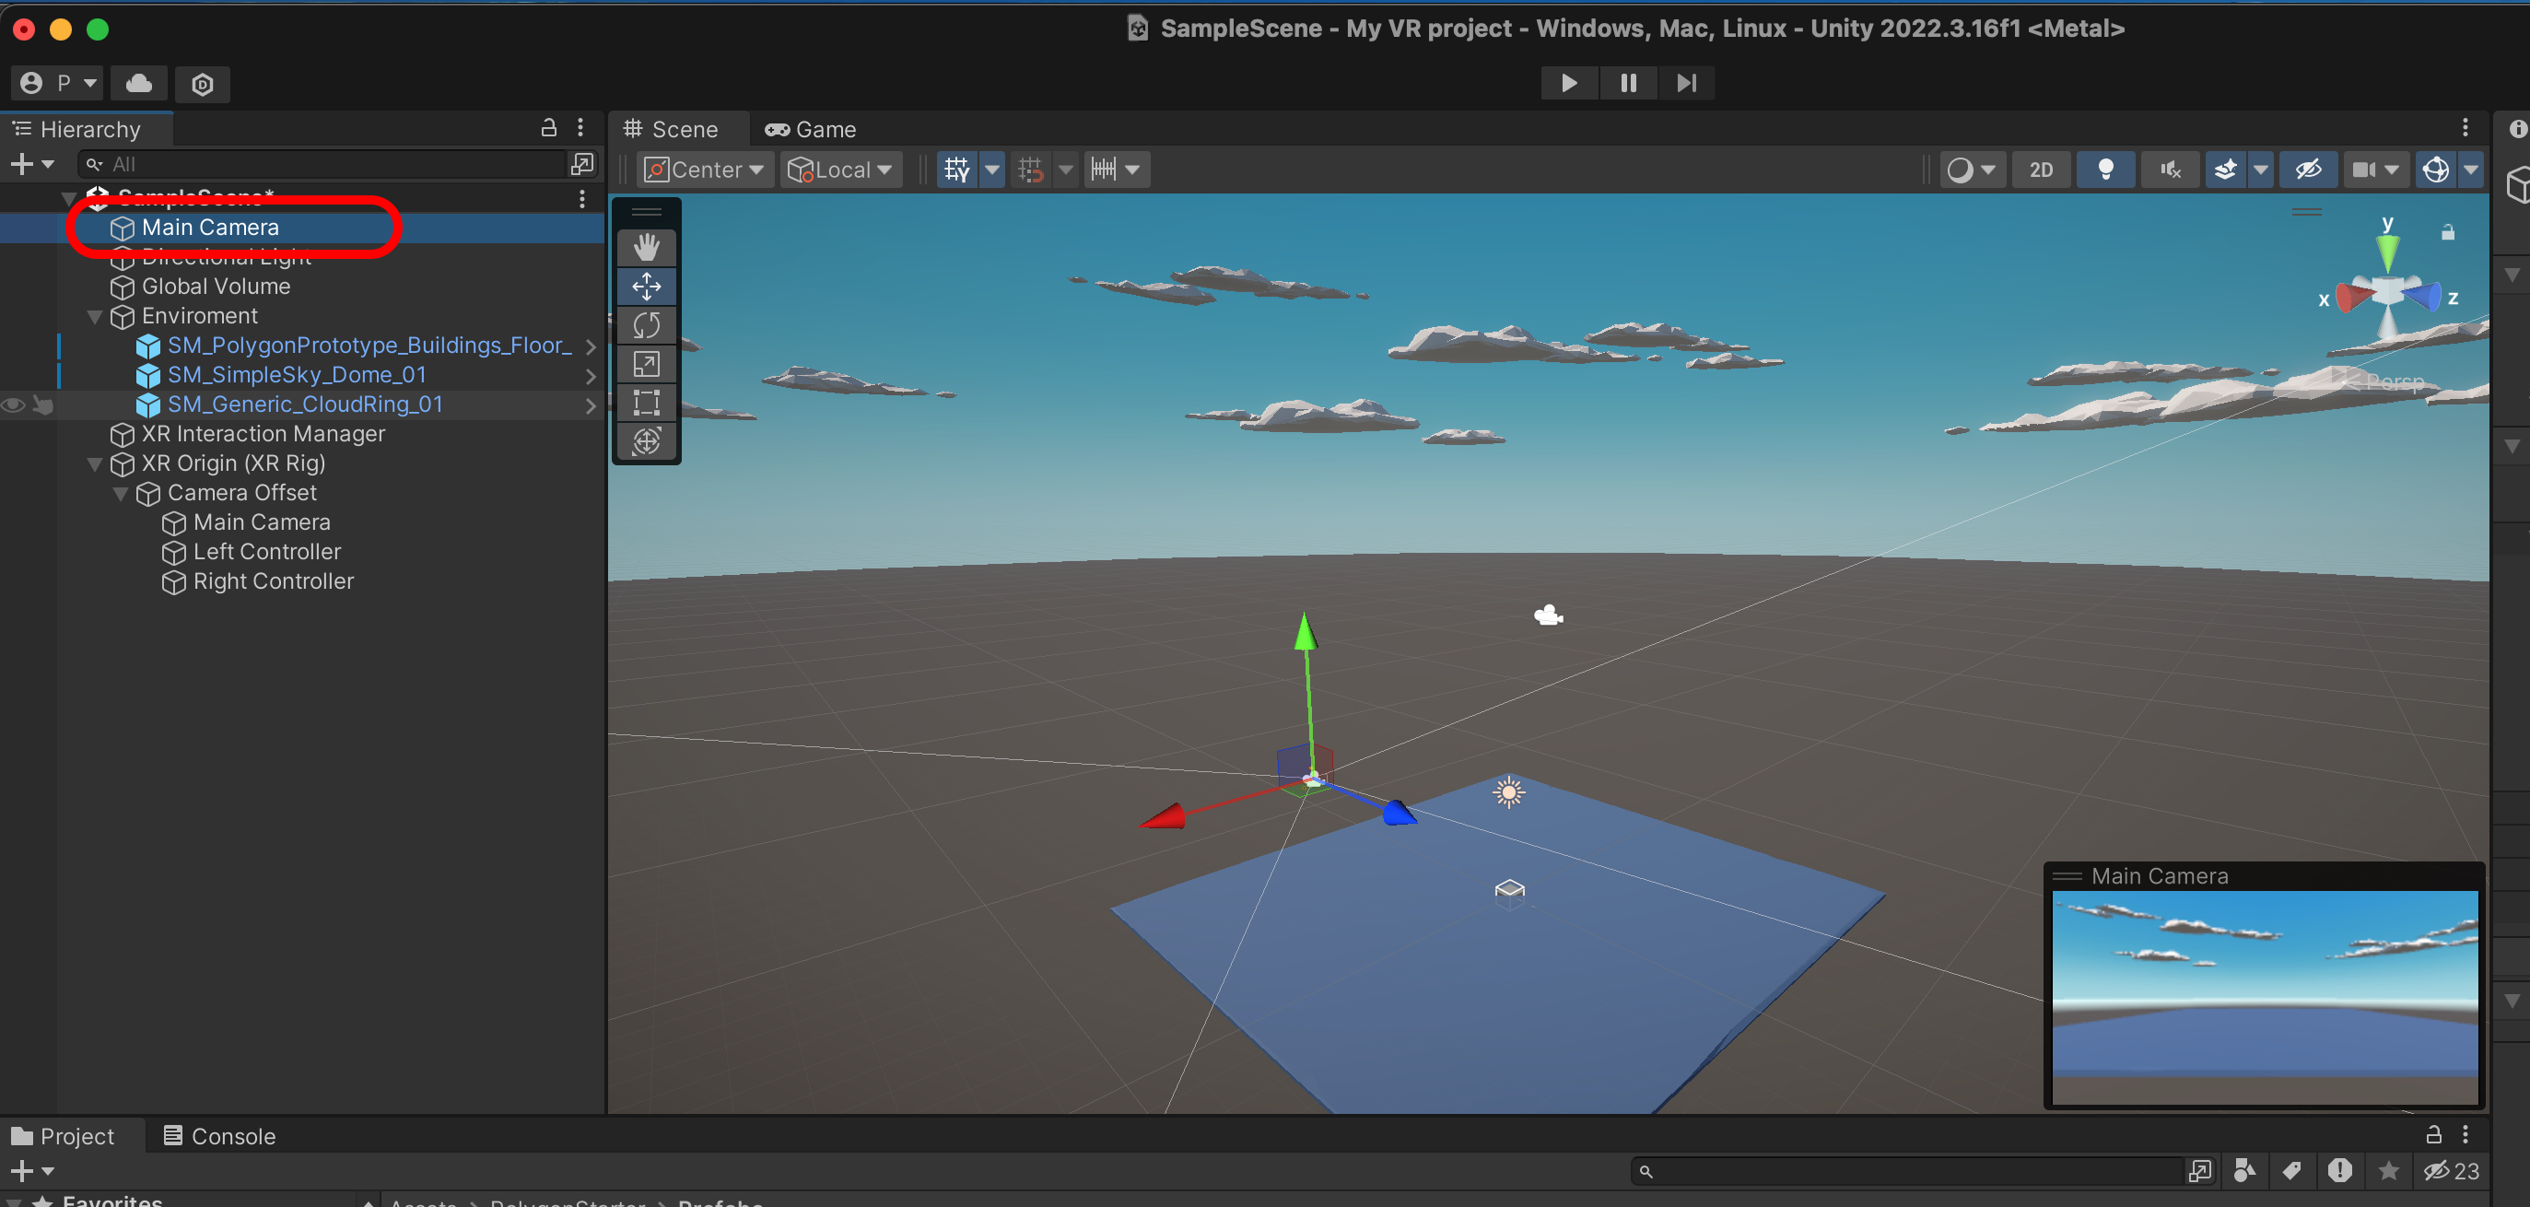The image size is (2530, 1207).
Task: Collapse the Enviroment tree node
Action: click(x=95, y=316)
